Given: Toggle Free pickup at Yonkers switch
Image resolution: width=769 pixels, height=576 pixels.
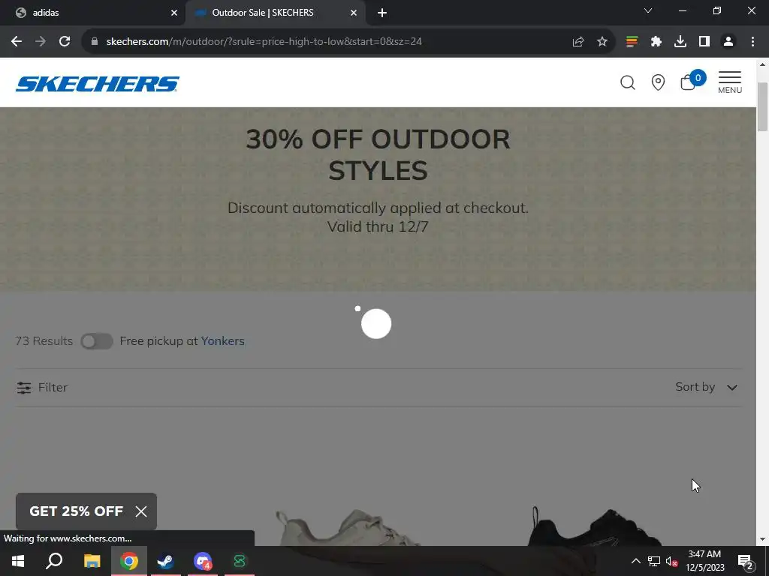Looking at the screenshot, I should click(x=97, y=341).
